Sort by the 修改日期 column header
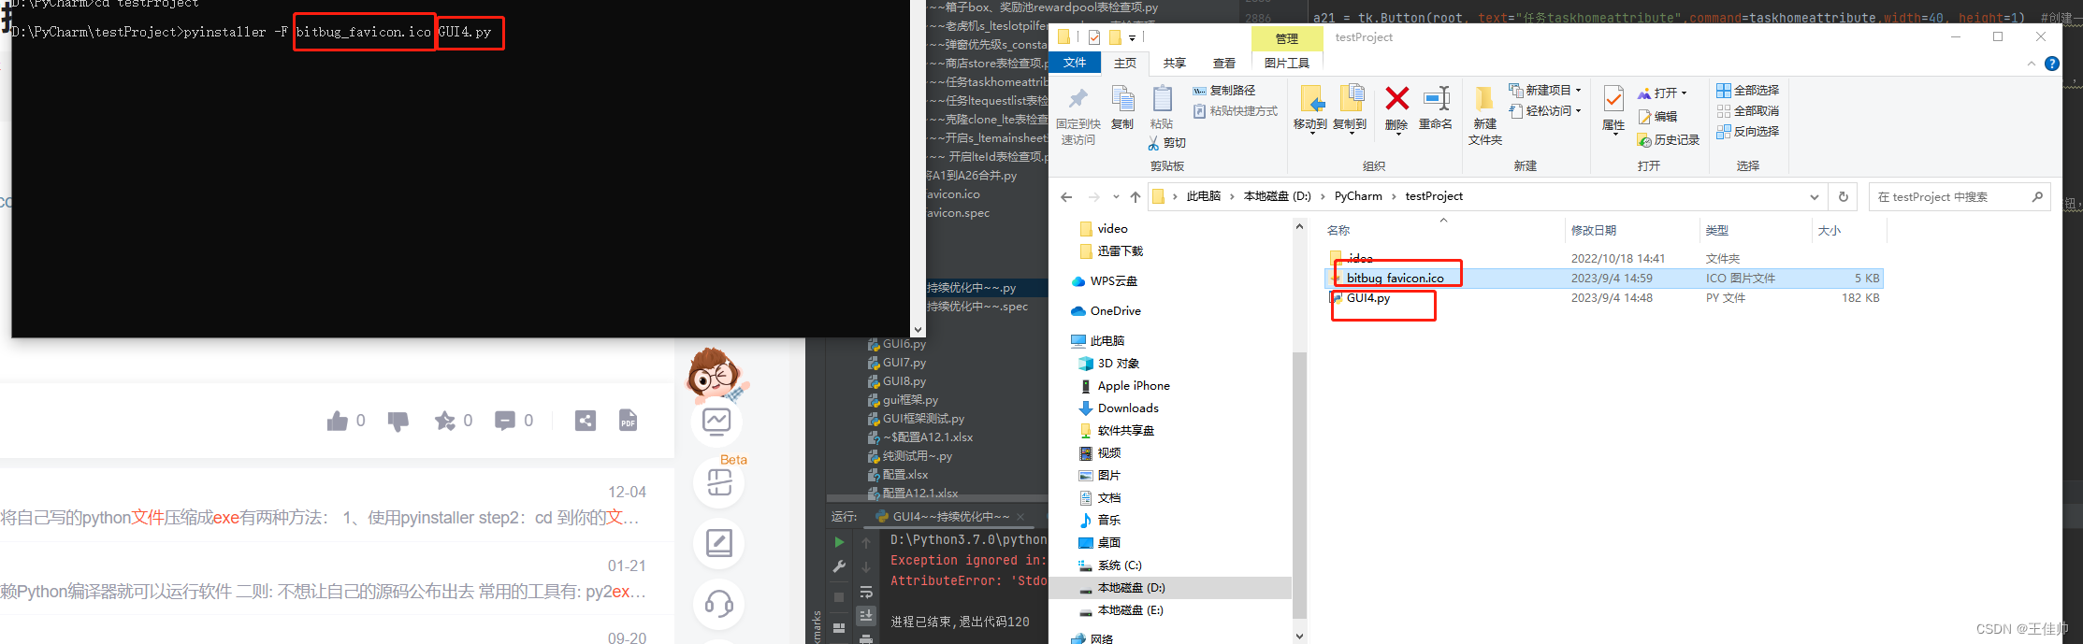The width and height of the screenshot is (2083, 644). click(1594, 230)
